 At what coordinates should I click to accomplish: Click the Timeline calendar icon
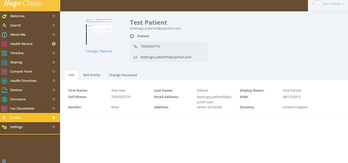pyautogui.click(x=4, y=53)
